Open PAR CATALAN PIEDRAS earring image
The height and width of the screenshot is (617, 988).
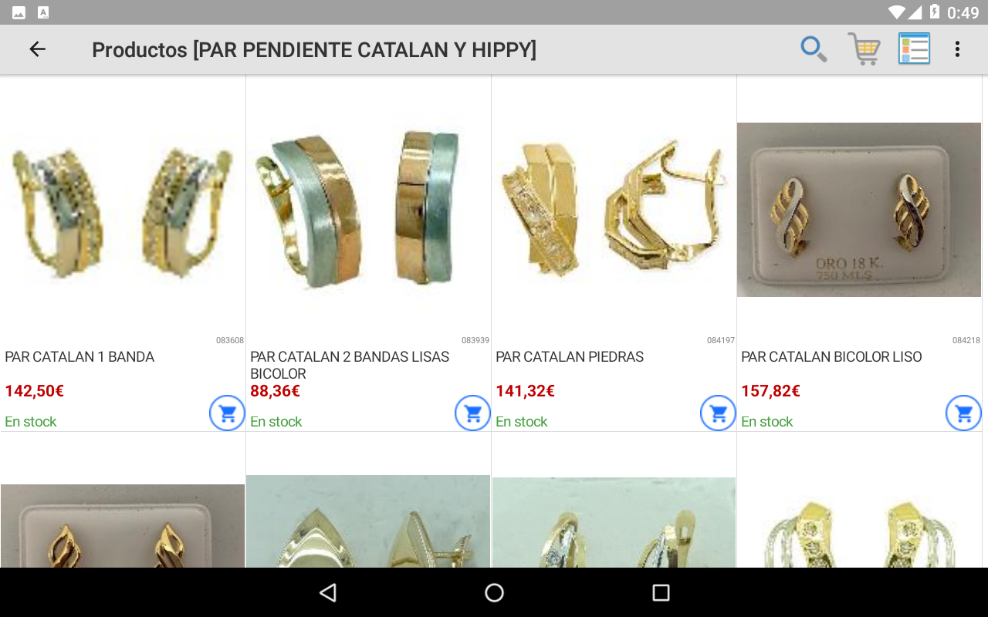(x=614, y=210)
